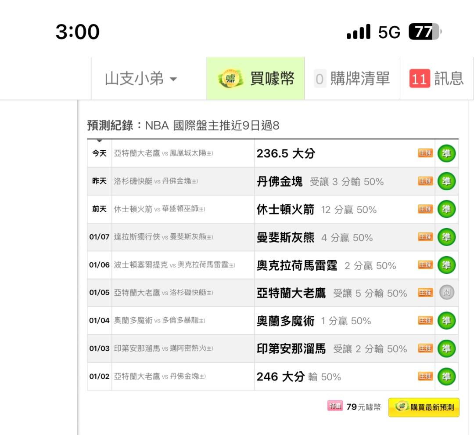Select the 達拉斯獨行俠 vs 曼斐斯灰熊 matchup
The image size is (474, 435).
(164, 237)
